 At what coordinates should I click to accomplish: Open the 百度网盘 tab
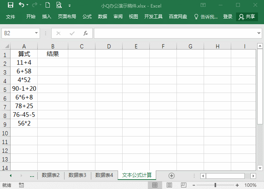click(x=178, y=17)
